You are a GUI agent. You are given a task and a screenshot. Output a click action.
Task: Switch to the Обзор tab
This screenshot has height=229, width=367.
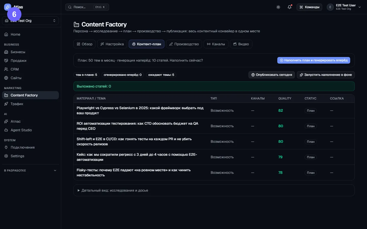(85, 44)
